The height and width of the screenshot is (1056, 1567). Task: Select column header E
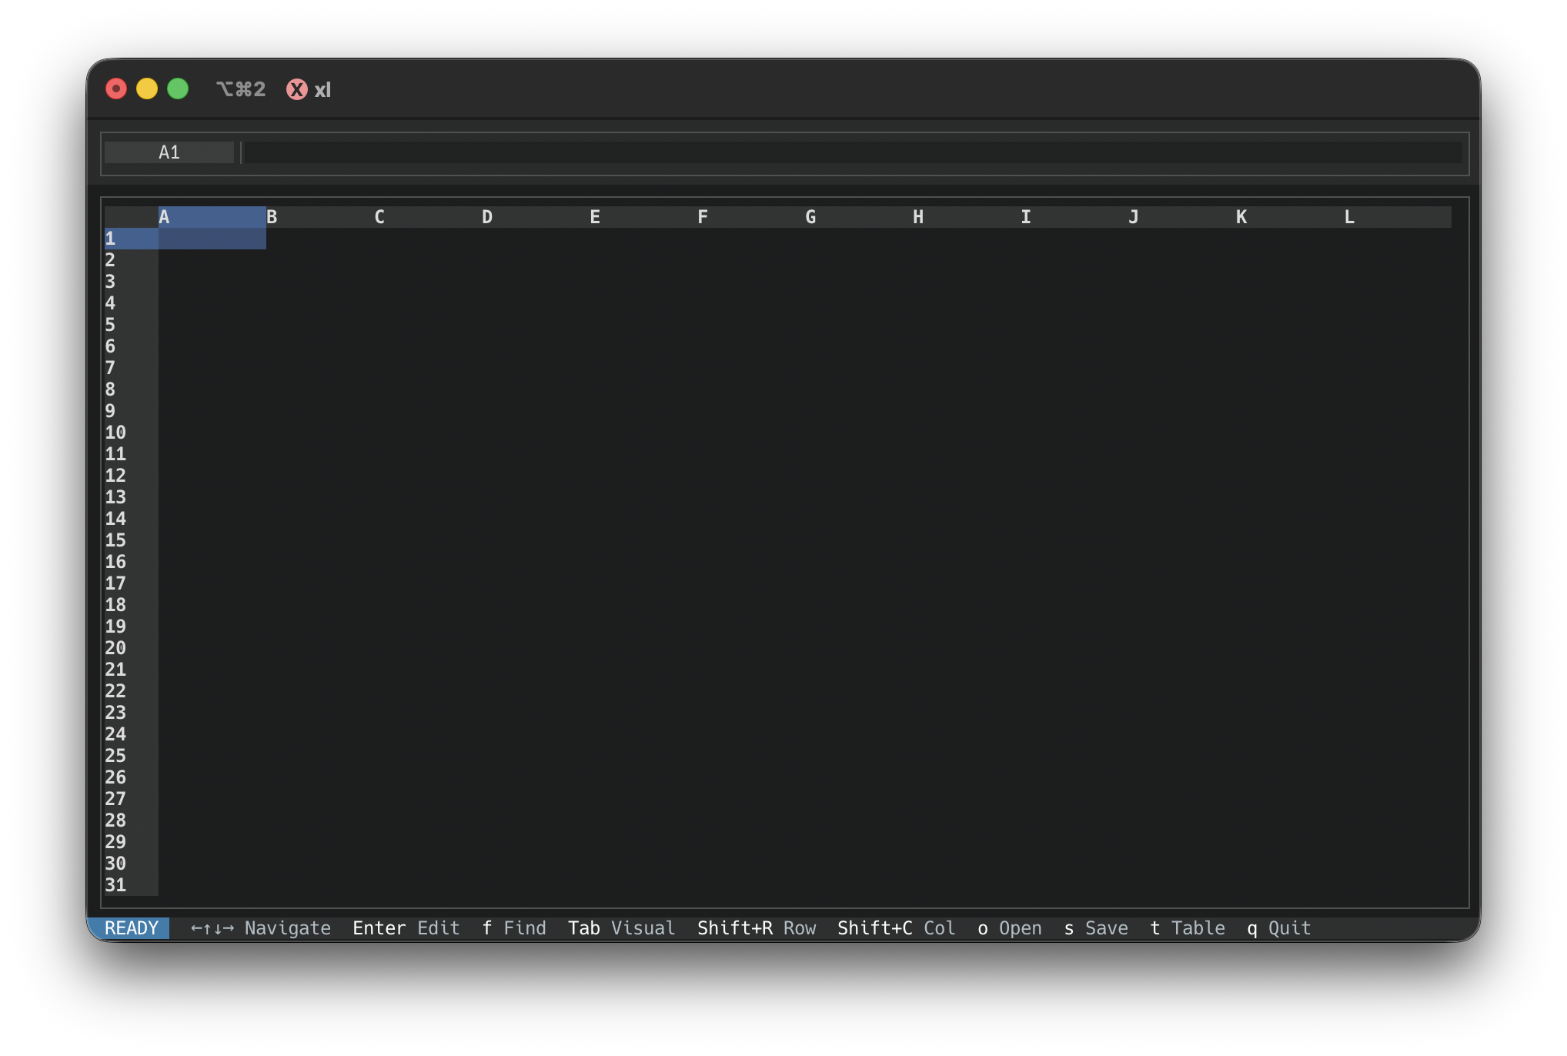(643, 217)
